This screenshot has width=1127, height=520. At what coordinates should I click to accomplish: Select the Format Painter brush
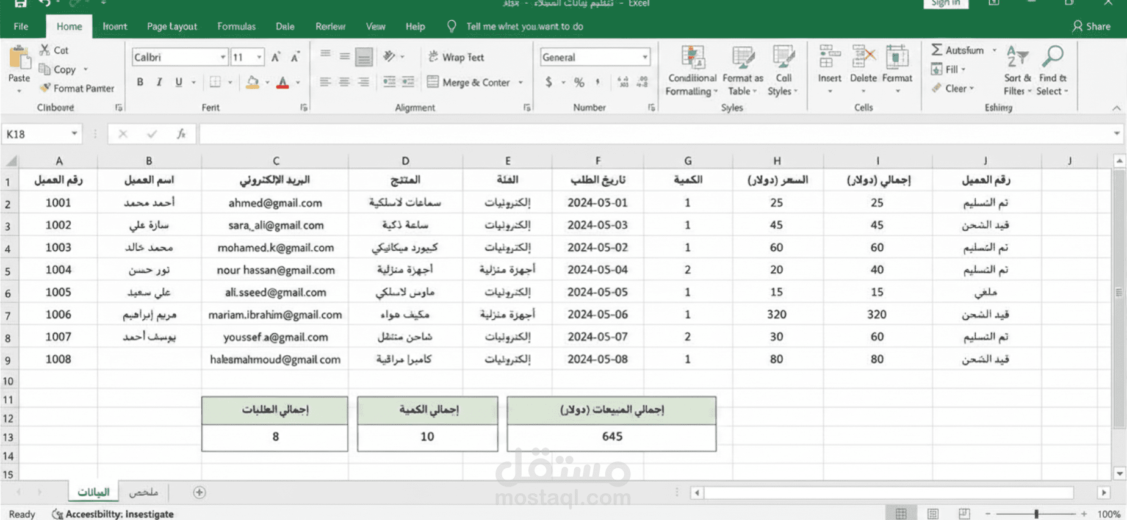pyautogui.click(x=45, y=88)
